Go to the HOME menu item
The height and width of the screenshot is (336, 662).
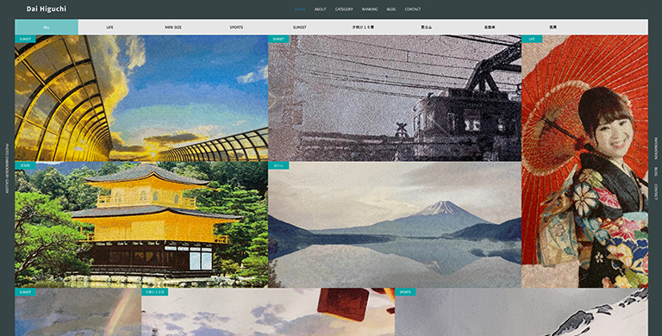pyautogui.click(x=300, y=9)
